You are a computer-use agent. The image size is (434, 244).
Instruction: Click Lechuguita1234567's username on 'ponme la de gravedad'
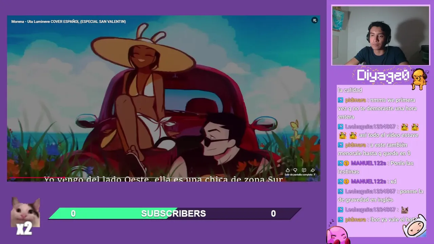(370, 191)
